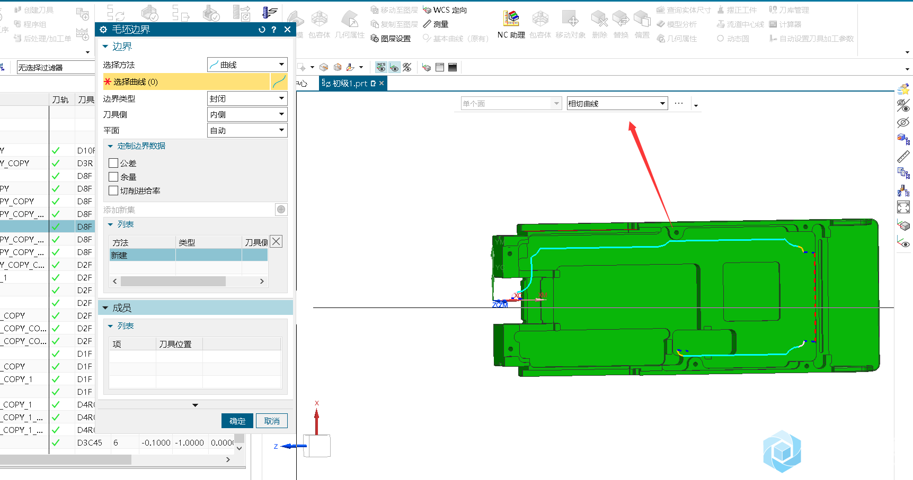This screenshot has width=913, height=480.
Task: Click the ruler icon in right sidebar
Action: point(903,156)
